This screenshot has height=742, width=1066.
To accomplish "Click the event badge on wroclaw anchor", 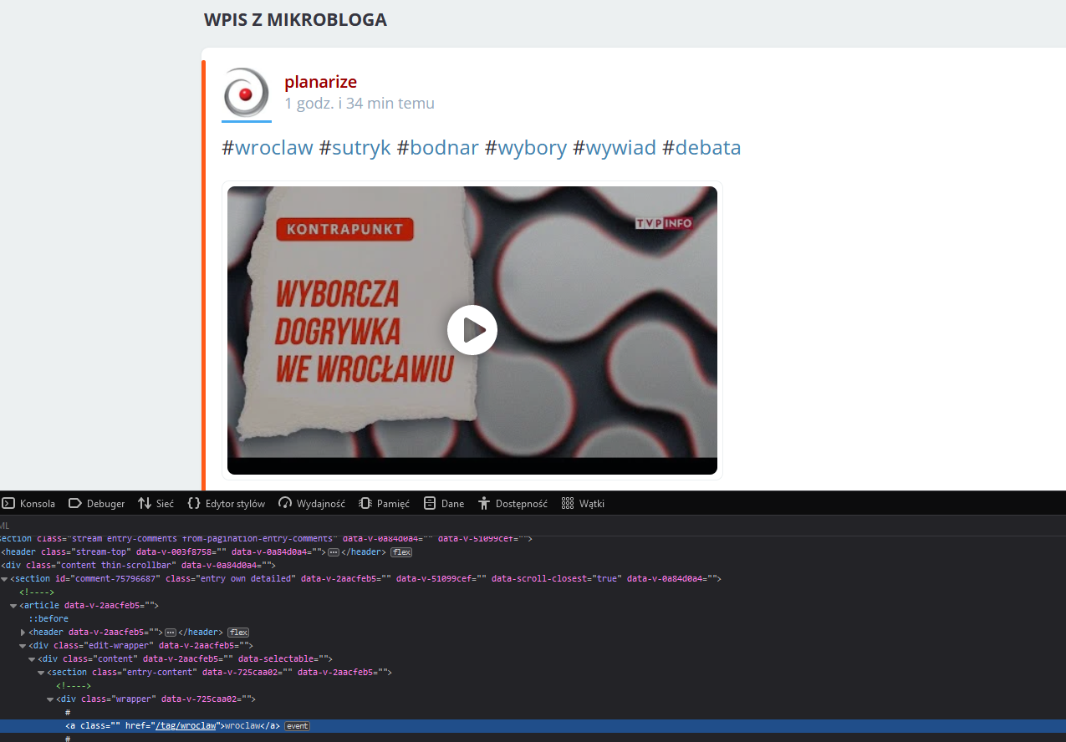I will pos(298,725).
